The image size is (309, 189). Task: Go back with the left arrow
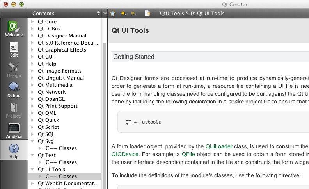[x=124, y=13]
